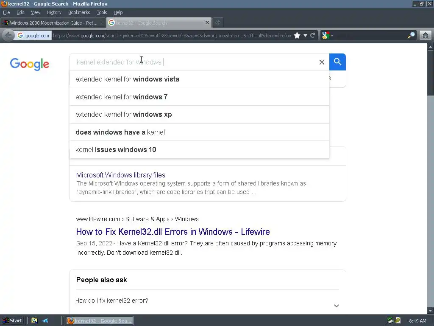This screenshot has height=326, width=434.
Task: Click the blue Google search magnifier button
Action: point(337,62)
